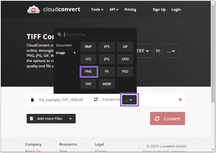The height and width of the screenshot is (153, 216).
Task: Click the Company footer heading
Action: pos(33,144)
